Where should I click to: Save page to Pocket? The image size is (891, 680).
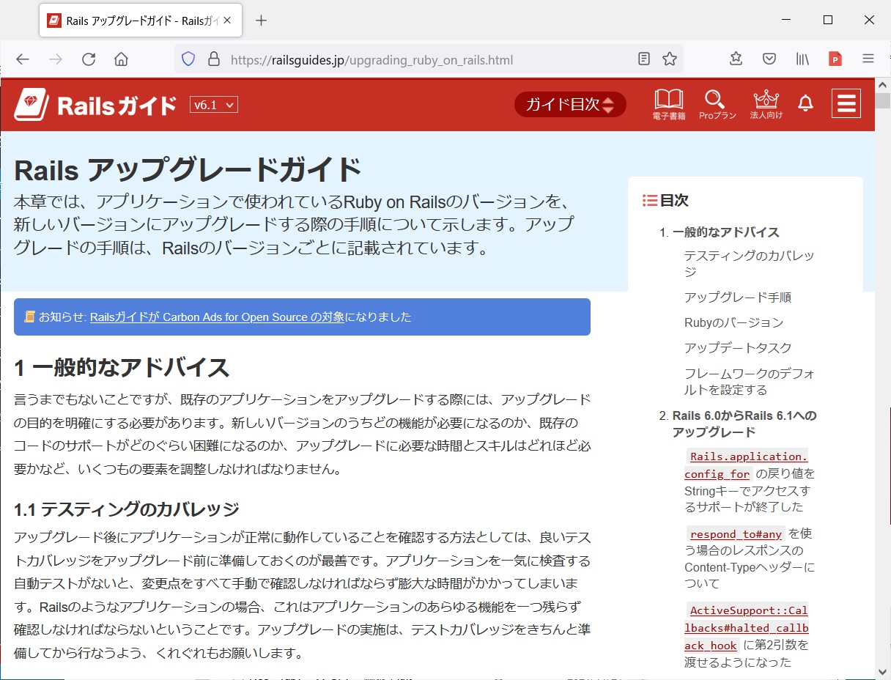[769, 59]
